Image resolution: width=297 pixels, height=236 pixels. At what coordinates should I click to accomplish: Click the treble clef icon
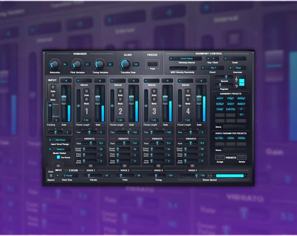tap(236, 79)
